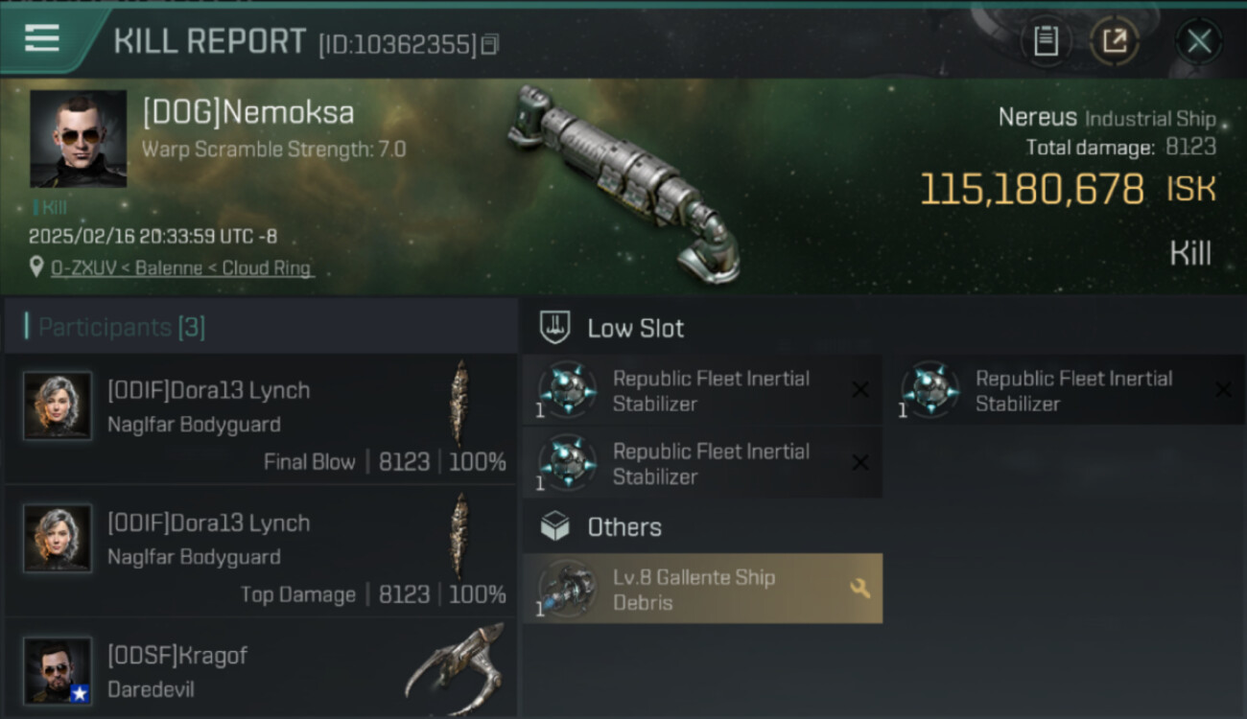Click Kragof's pilot portrait
Screen dimensions: 1247x719
click(58, 670)
